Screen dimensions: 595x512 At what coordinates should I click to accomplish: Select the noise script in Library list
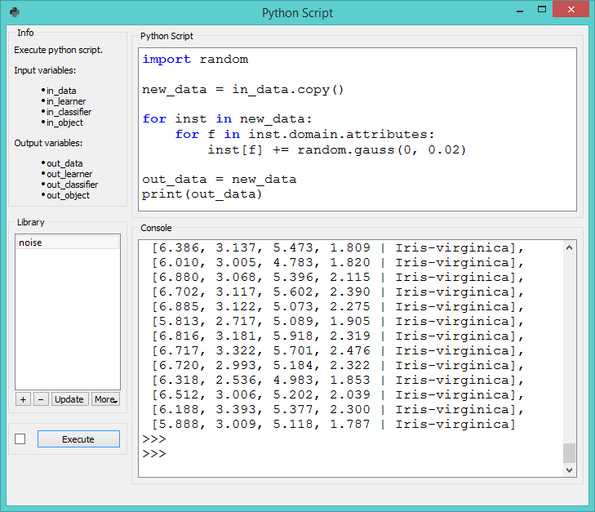(x=68, y=243)
